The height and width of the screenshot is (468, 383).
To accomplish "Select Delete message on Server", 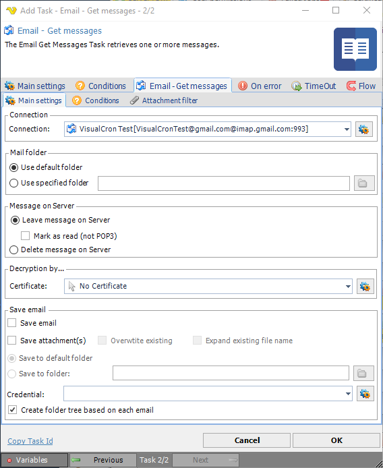I will click(60, 250).
